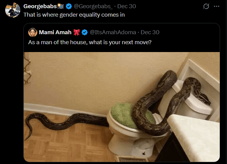
Task: Click the verified badge beside Mami Amah
Action: pyautogui.click(x=85, y=32)
